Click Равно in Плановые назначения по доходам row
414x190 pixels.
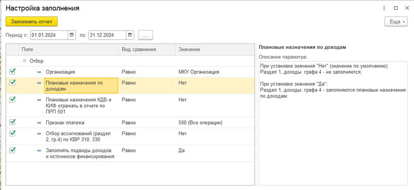(147, 86)
